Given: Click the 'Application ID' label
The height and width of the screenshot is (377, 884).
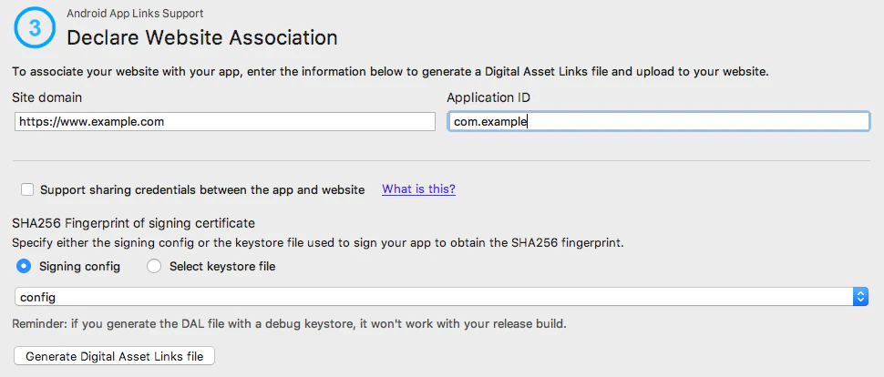Looking at the screenshot, I should coord(488,97).
